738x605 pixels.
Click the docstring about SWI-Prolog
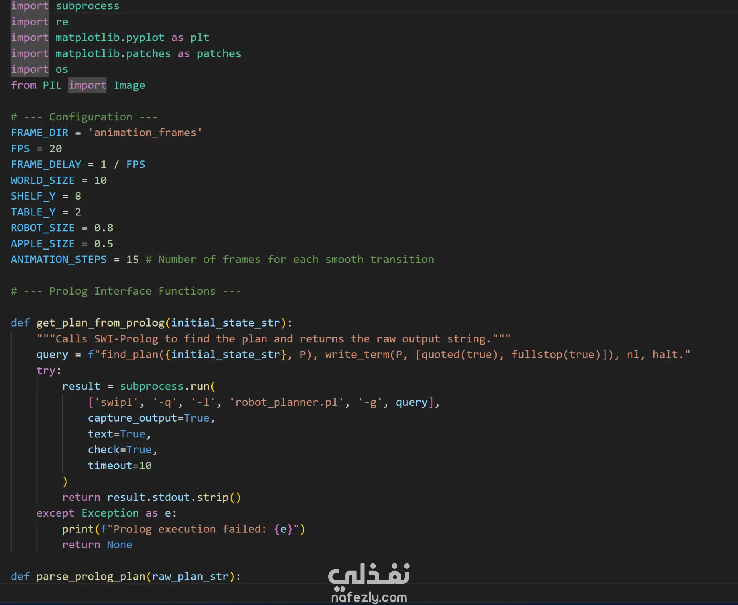click(273, 339)
